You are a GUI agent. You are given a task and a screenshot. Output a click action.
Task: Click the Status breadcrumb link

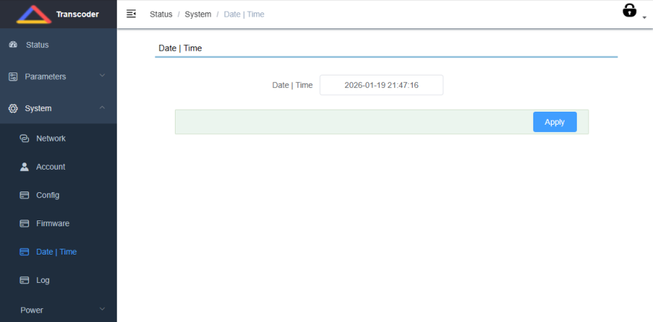pyautogui.click(x=161, y=15)
